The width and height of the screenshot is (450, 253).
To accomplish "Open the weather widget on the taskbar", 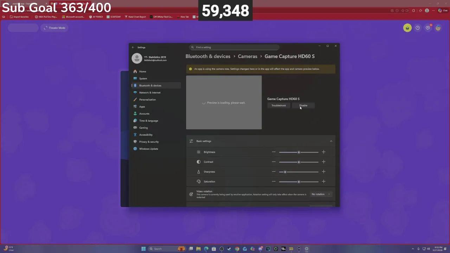I will click(8, 249).
